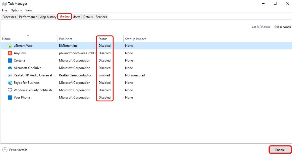Click the µTorrent Web icon
This screenshot has width=292, height=156.
pyautogui.click(x=10, y=46)
